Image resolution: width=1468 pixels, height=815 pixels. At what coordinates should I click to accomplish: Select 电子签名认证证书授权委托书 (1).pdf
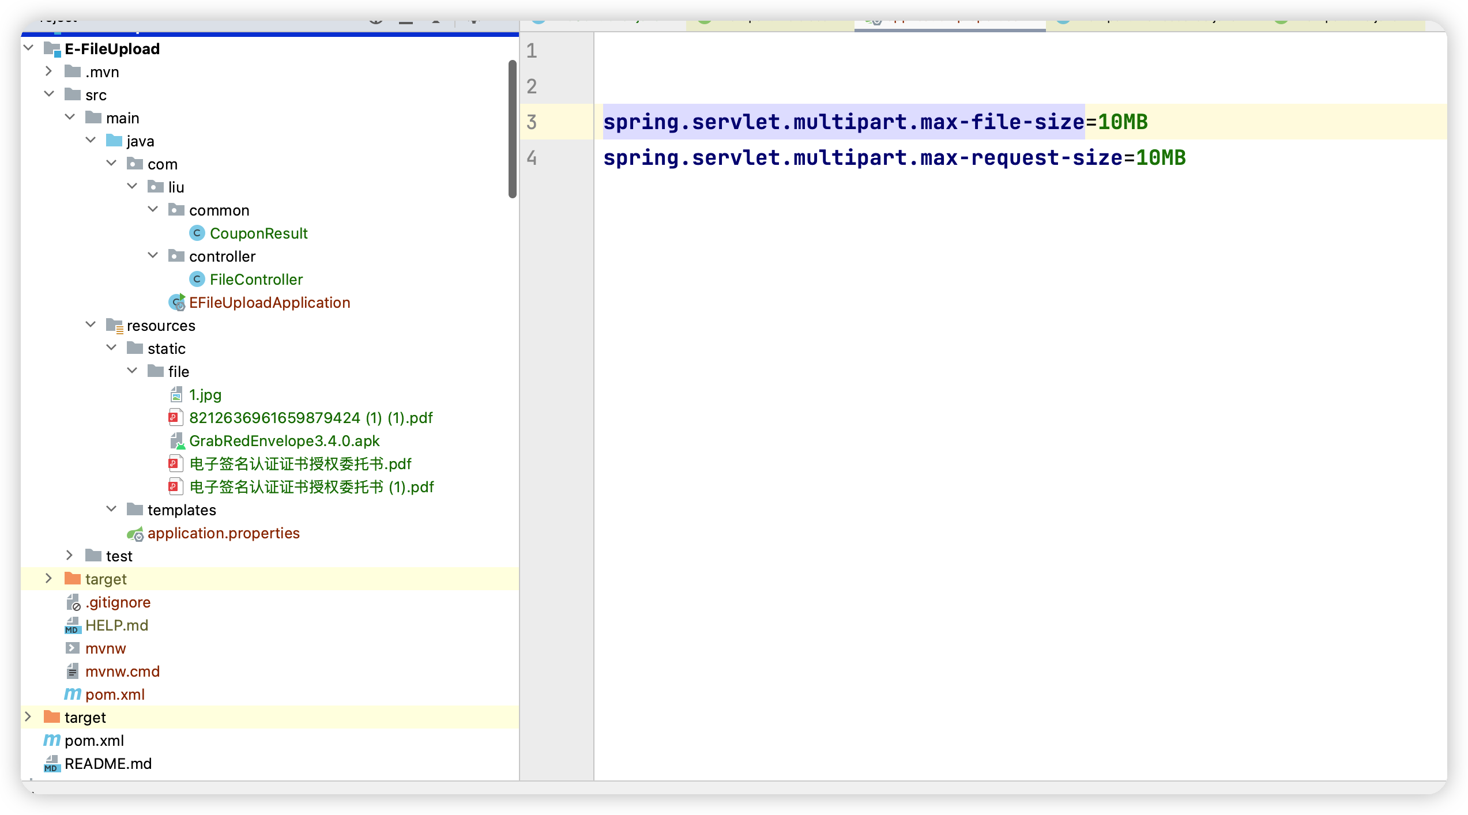pos(311,486)
